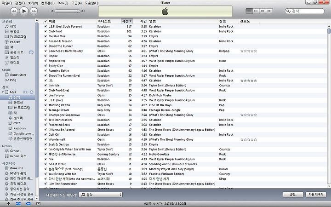Uncheck the Me Plus One checkbox
Viewport: 331px width, 207px height.
click(46, 36)
